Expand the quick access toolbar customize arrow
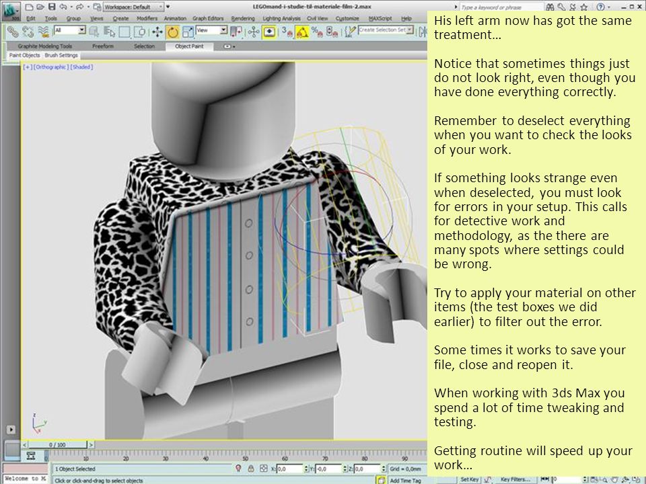This screenshot has height=484, width=646. [x=168, y=7]
